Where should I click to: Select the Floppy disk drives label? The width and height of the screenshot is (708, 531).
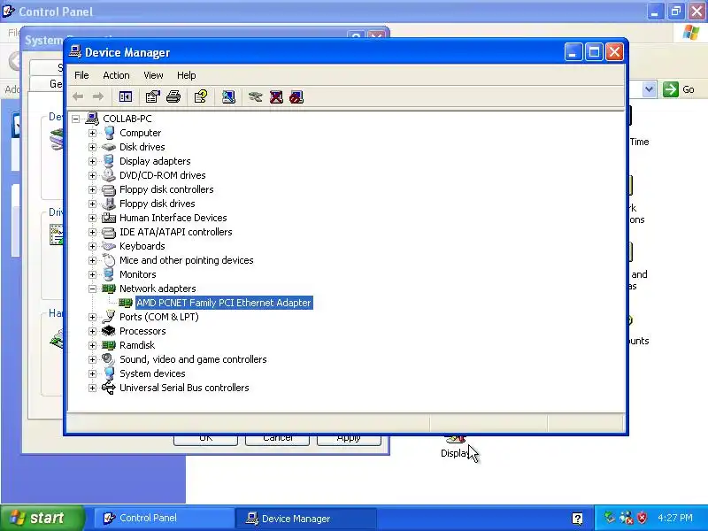[x=158, y=204]
